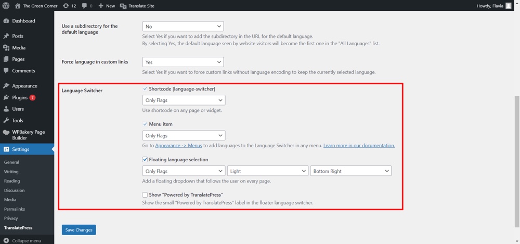Click the Translate Site icon
The height and width of the screenshot is (244, 520).
pyautogui.click(x=123, y=6)
